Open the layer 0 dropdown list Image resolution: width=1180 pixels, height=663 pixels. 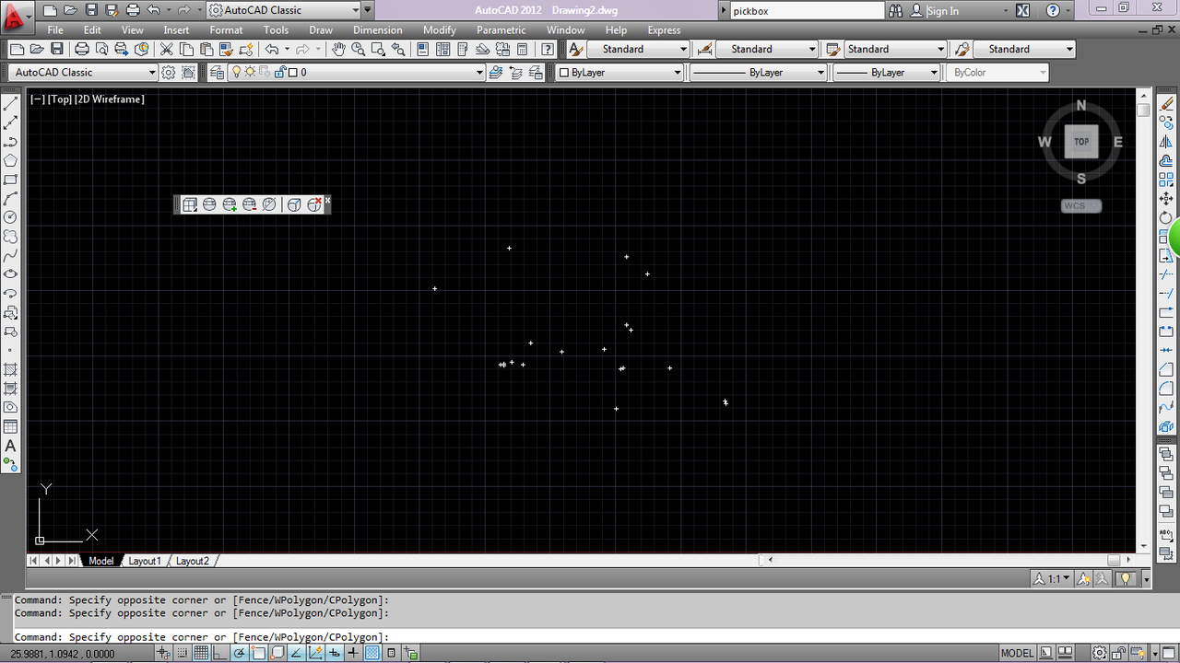tap(356, 72)
